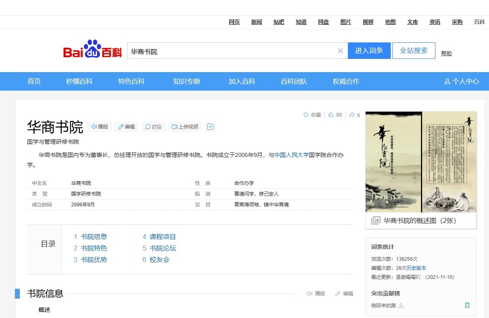Click the search input field containing 华商书院
The image size is (489, 318).
click(x=231, y=51)
